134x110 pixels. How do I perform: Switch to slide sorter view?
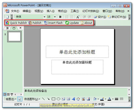[8, 94]
